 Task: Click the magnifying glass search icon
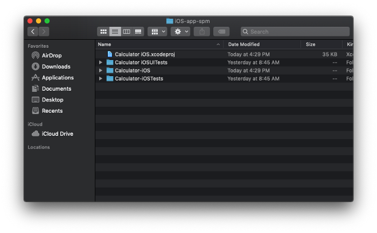[245, 32]
